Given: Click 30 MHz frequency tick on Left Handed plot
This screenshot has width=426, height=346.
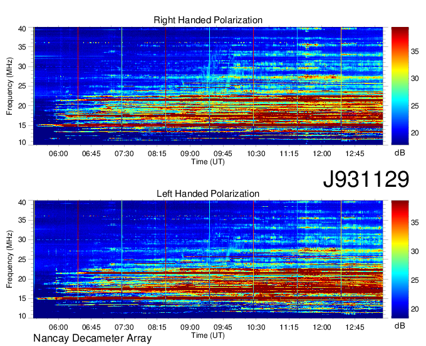Looking at the screenshot, I should click(x=23, y=239).
